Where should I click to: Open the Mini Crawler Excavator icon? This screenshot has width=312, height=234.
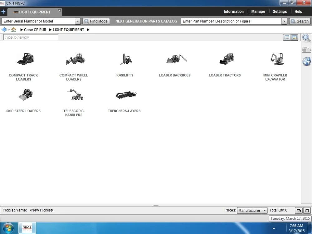(x=277, y=59)
